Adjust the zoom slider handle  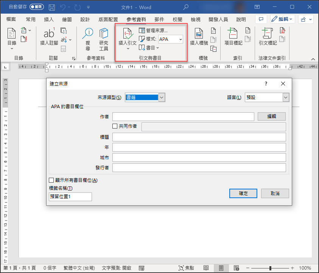[x=270, y=268]
